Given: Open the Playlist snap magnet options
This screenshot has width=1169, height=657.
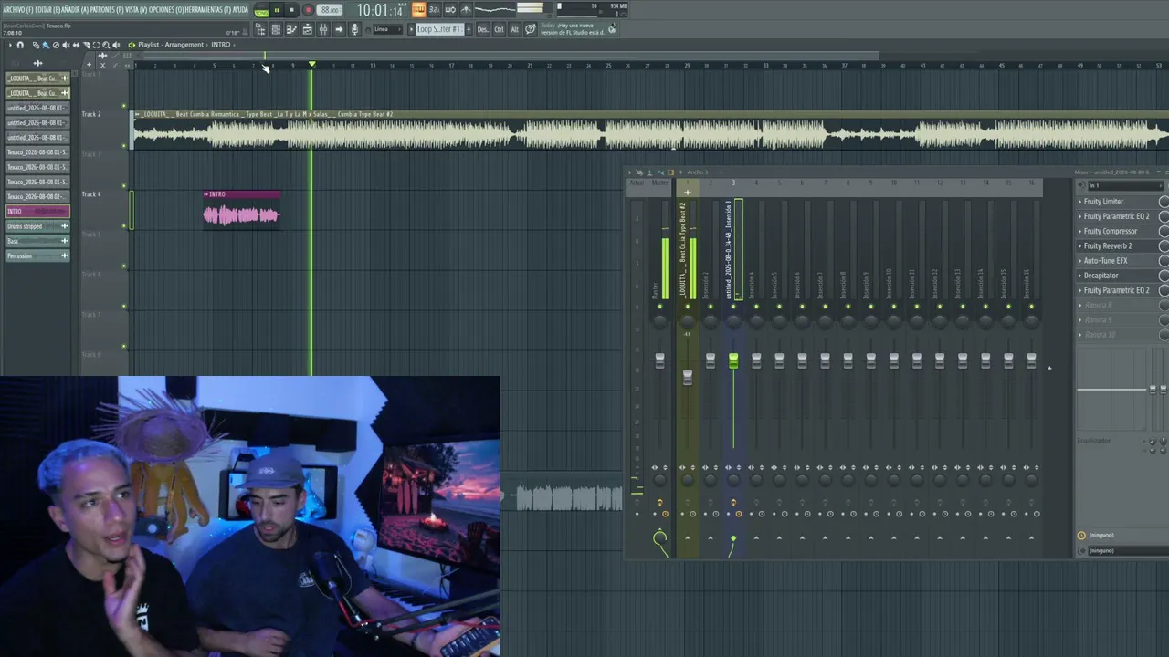Looking at the screenshot, I should (x=20, y=45).
